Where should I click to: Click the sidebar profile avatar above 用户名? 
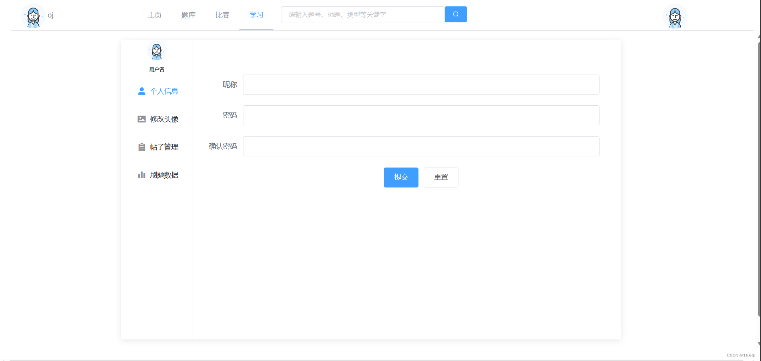(157, 51)
